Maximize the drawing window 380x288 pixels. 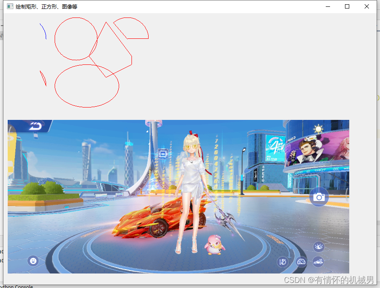coord(347,6)
